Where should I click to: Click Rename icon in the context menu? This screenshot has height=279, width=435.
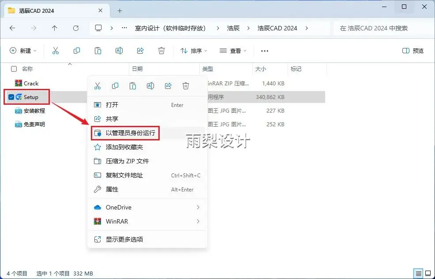point(150,86)
